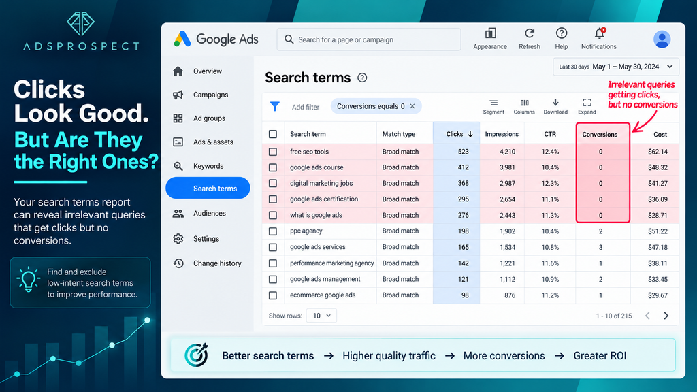Click Search for a page or campaign field

point(369,39)
